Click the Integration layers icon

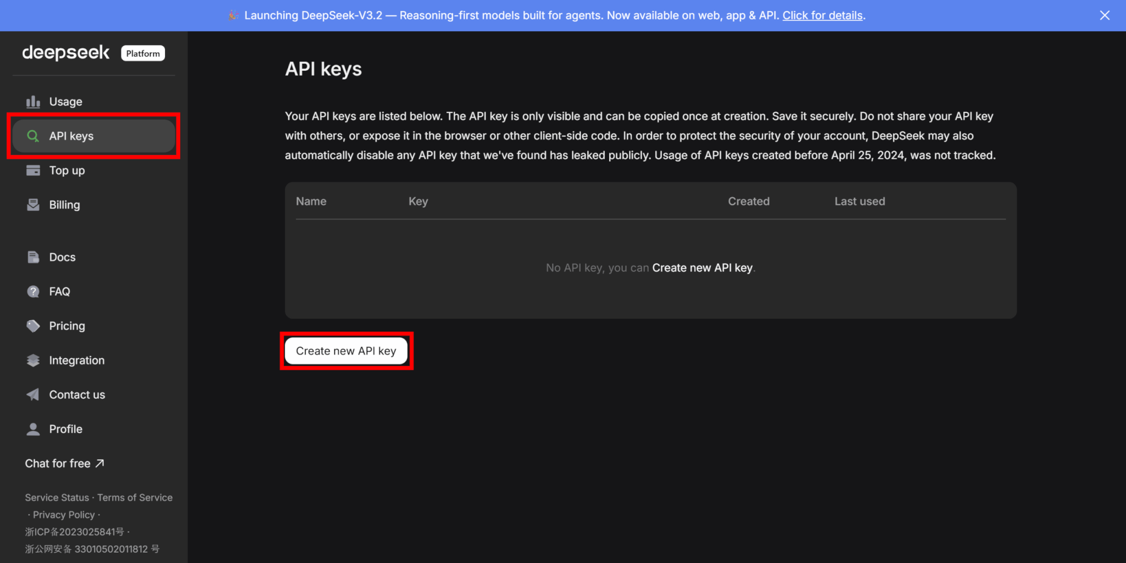click(x=33, y=360)
